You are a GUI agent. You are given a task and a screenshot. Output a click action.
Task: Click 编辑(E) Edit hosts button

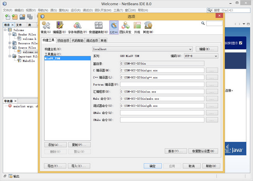click(x=207, y=49)
